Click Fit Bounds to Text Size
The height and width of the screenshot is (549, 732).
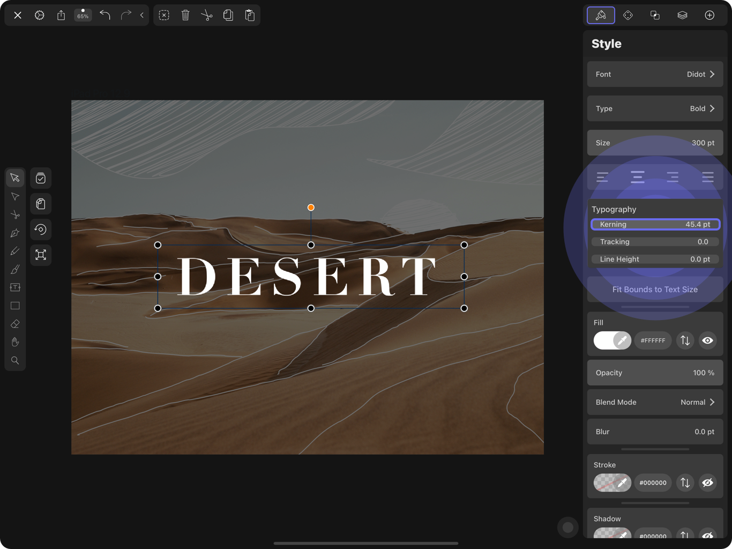(x=655, y=290)
